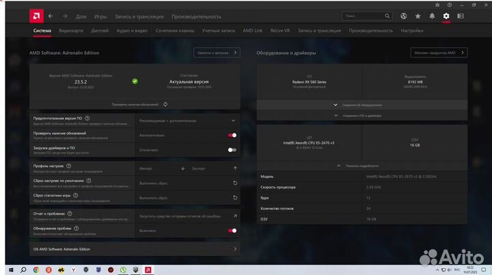Click the bug report icon in title bar
The width and height of the screenshot is (492, 275).
437,5
